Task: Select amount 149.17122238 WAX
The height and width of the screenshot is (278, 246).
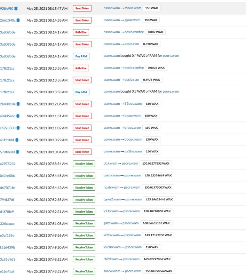Action: point(158,235)
